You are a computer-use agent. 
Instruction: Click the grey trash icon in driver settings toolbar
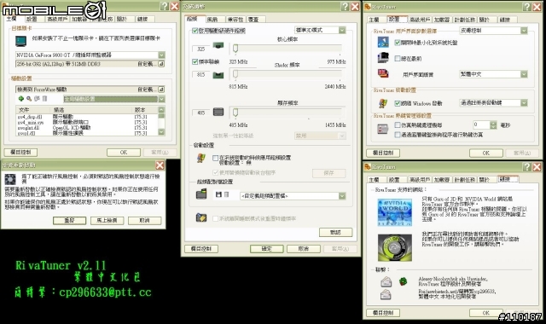pyautogui.click(x=44, y=99)
